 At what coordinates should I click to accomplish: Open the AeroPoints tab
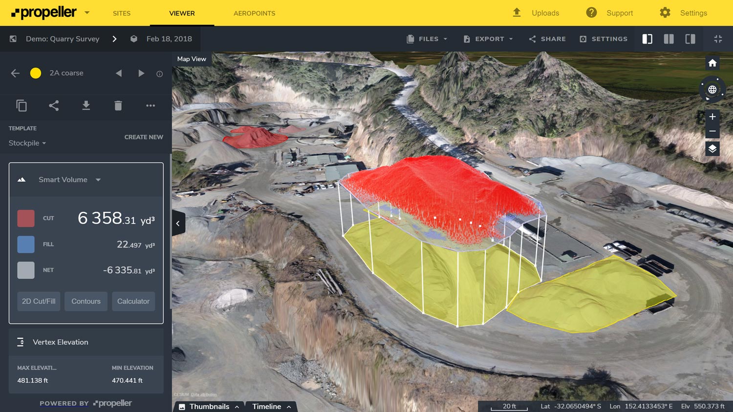tap(254, 13)
